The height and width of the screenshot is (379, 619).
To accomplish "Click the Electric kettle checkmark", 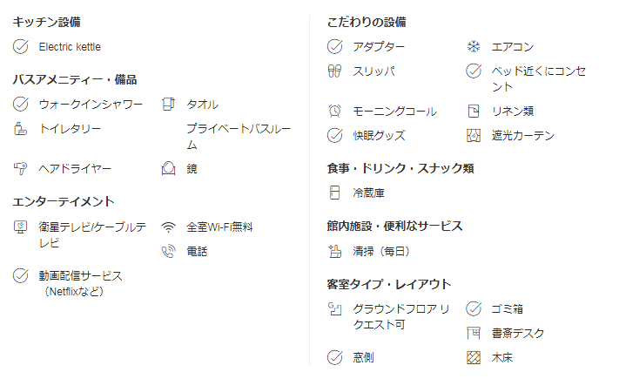I will tap(21, 46).
